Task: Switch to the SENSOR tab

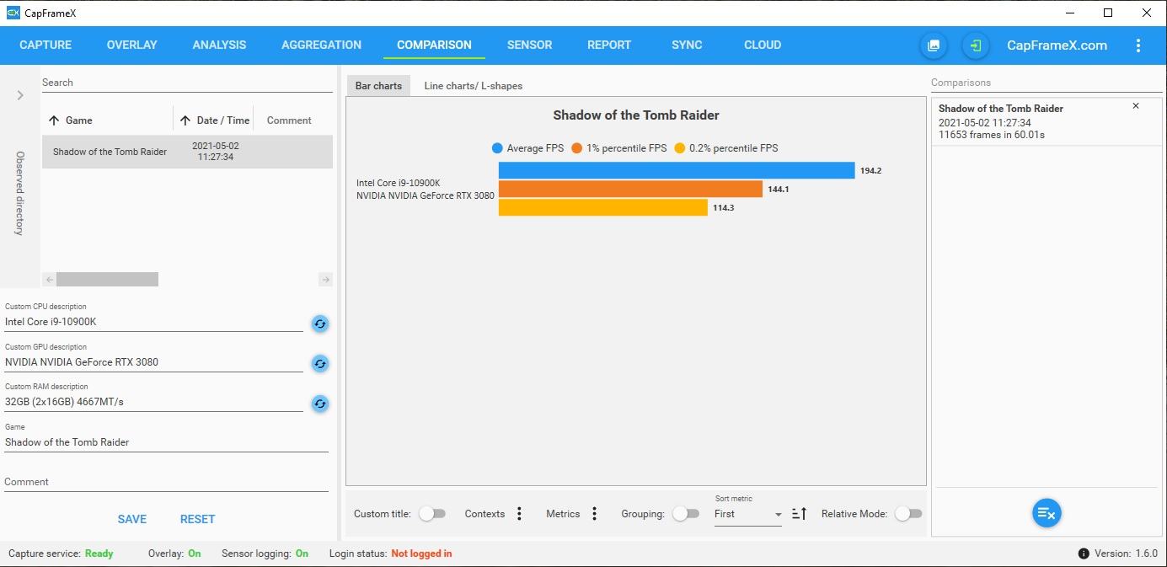Action: pos(530,45)
